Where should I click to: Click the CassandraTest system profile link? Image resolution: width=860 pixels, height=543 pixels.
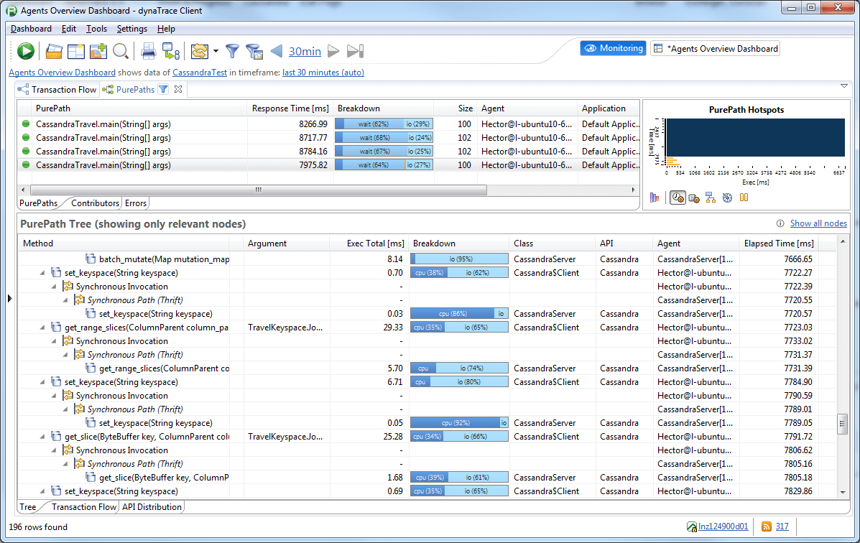coord(200,73)
